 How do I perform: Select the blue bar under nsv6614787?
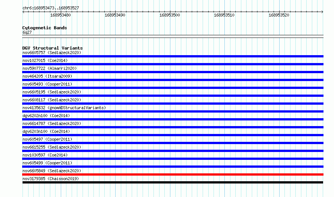click(173, 127)
